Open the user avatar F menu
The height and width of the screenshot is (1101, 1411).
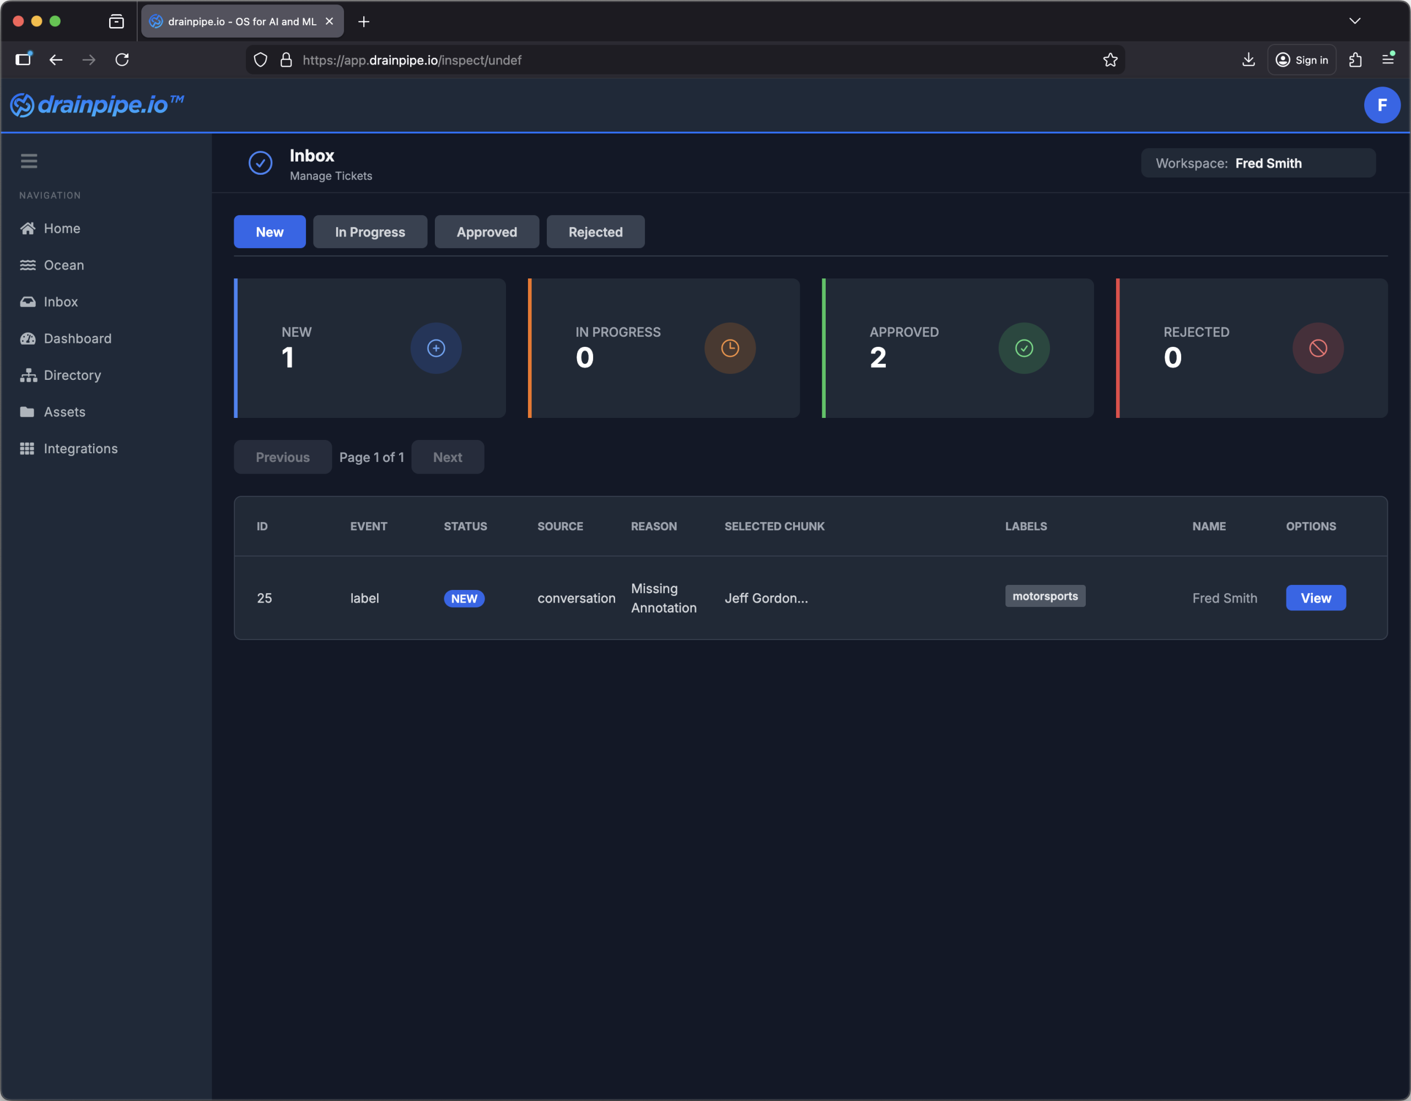pyautogui.click(x=1381, y=105)
